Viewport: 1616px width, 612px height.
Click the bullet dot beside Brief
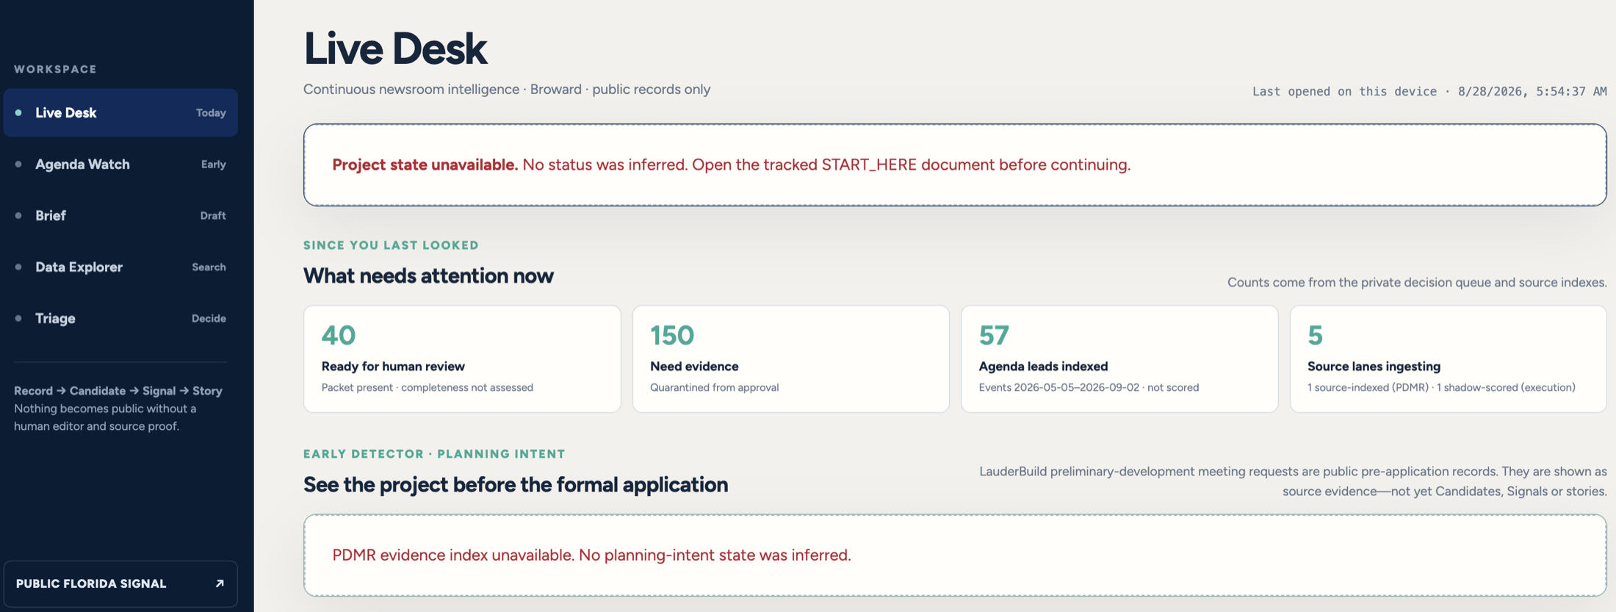pos(18,215)
